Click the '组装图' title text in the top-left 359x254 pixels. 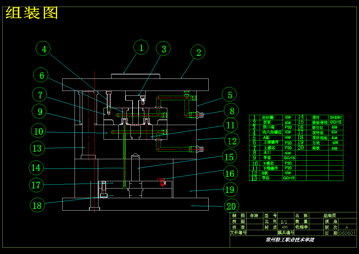coord(32,13)
